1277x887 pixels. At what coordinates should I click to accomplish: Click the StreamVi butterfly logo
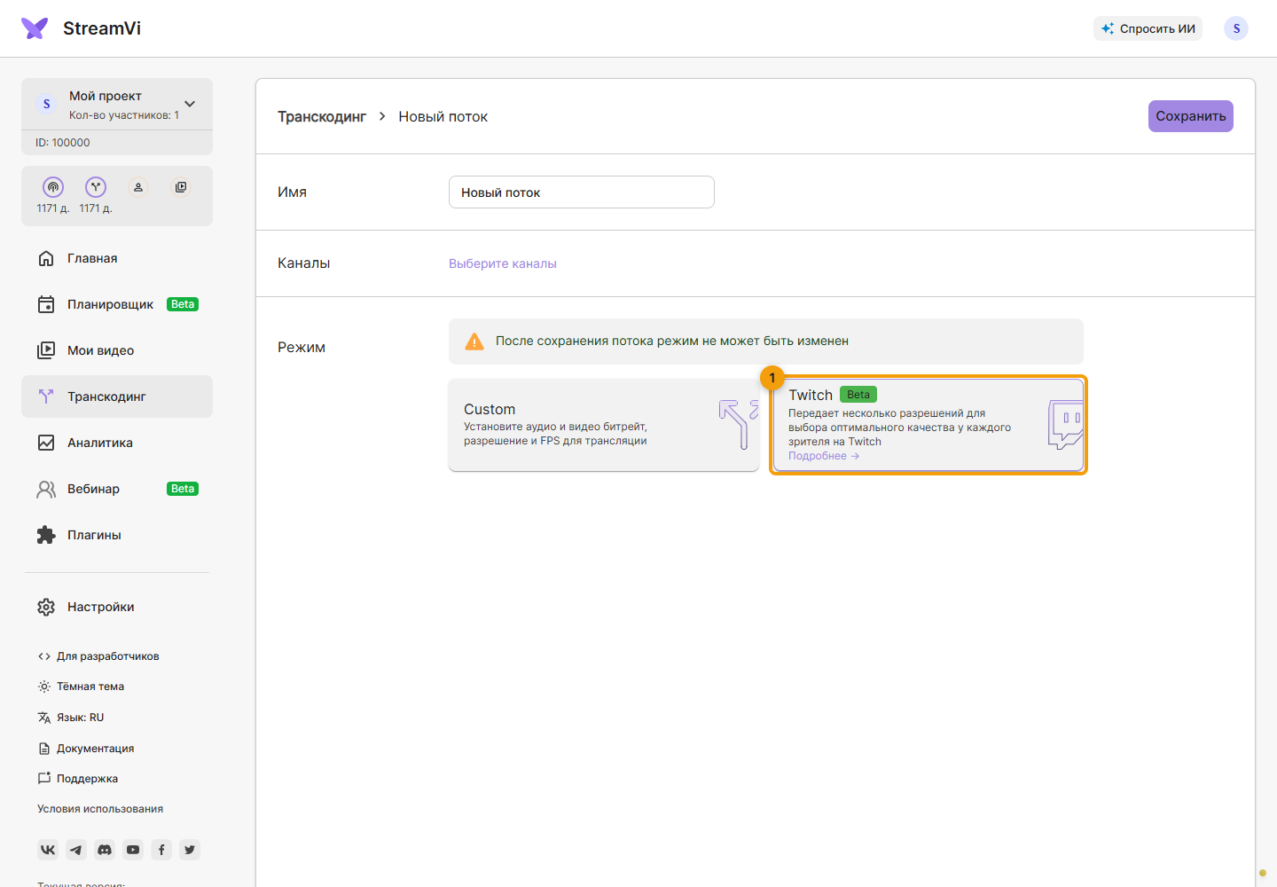tap(35, 28)
